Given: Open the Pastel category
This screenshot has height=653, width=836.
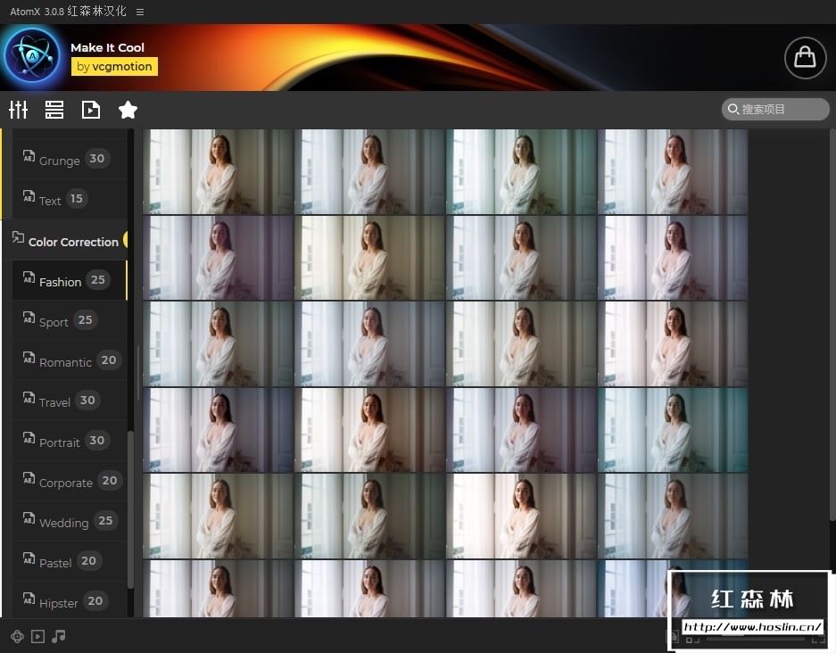Looking at the screenshot, I should click(x=70, y=562).
